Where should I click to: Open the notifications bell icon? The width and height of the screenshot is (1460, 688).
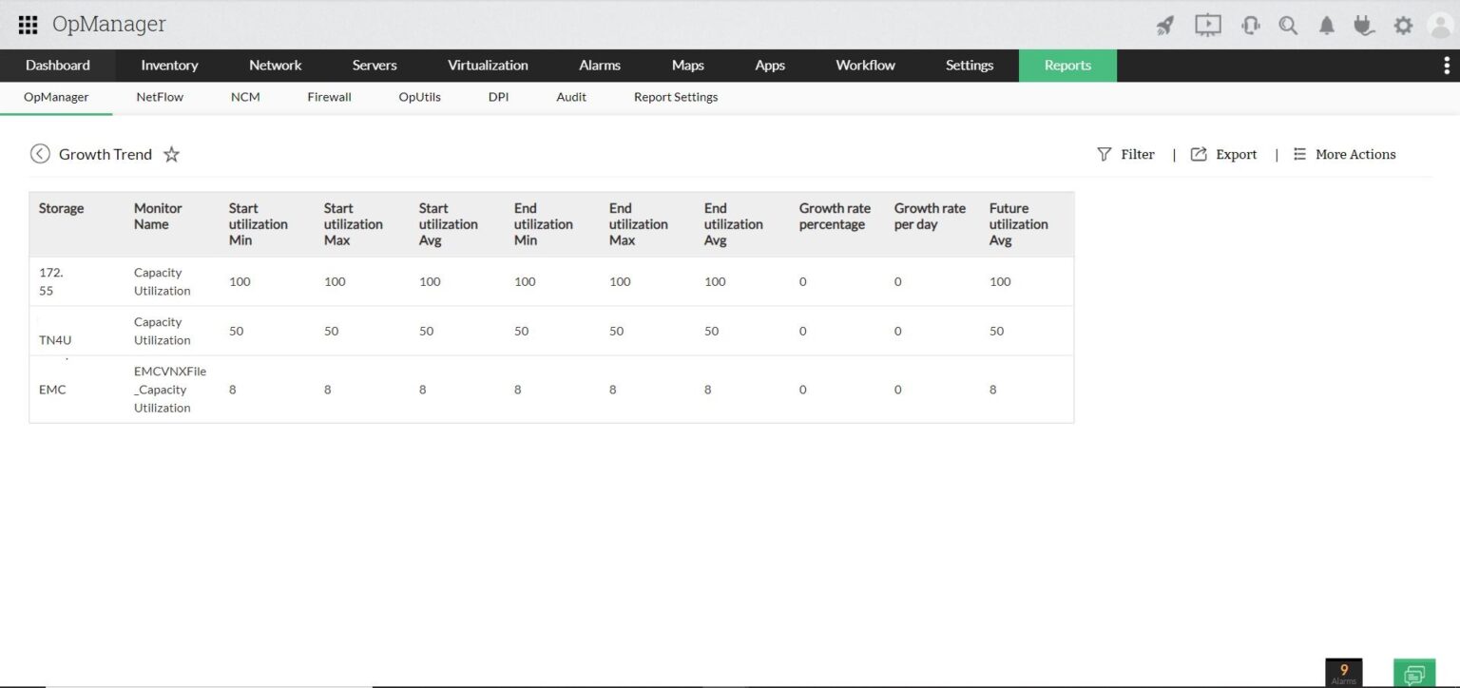coord(1327,26)
